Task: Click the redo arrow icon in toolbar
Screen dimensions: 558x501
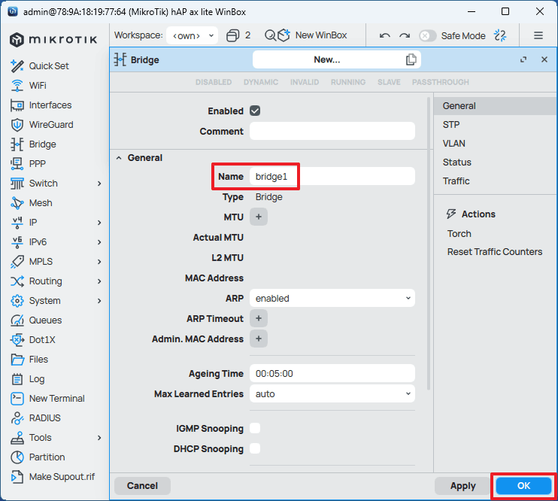Action: coord(405,35)
